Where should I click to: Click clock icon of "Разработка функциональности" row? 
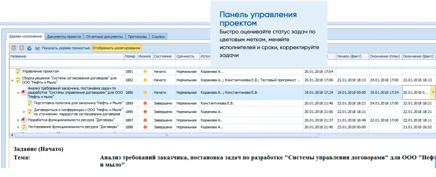tap(24, 120)
